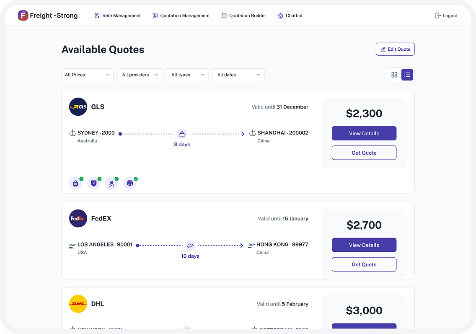Click the Freight-Strong logo icon

pos(23,16)
